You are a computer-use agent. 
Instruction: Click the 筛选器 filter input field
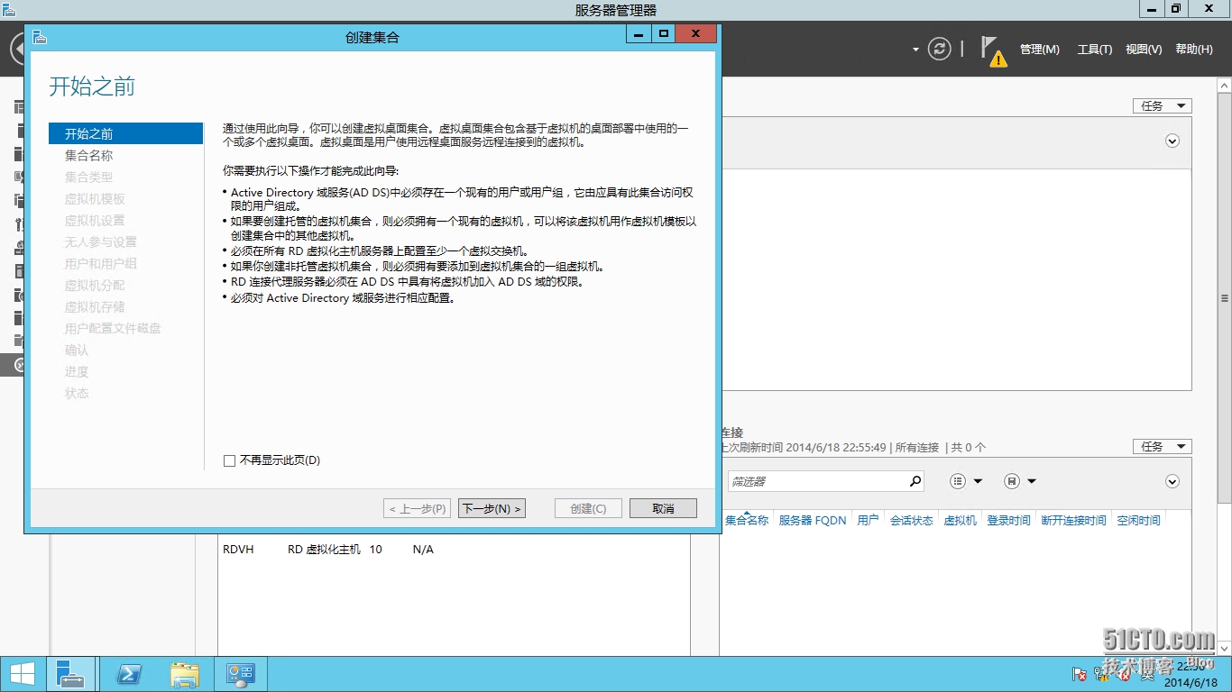click(x=817, y=481)
